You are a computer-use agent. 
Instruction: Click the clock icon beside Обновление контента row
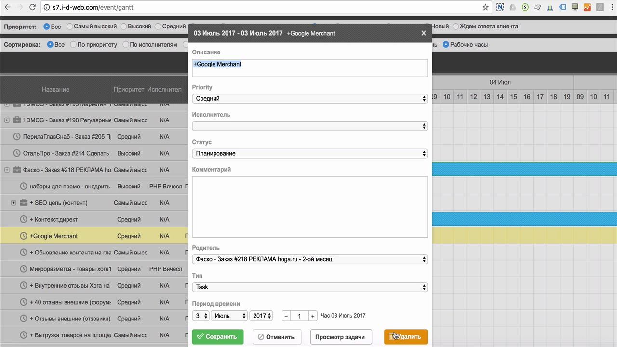[x=23, y=253]
